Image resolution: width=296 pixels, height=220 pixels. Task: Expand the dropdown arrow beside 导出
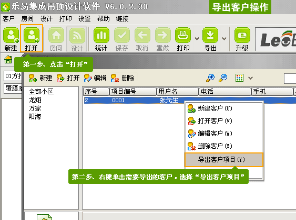coord(224,39)
